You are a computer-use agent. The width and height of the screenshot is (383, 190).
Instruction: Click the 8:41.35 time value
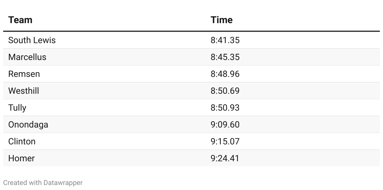[x=225, y=40]
